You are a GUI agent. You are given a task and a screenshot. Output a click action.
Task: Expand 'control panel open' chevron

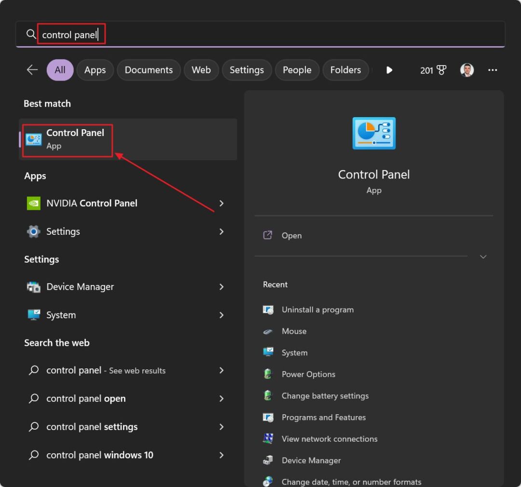point(221,399)
